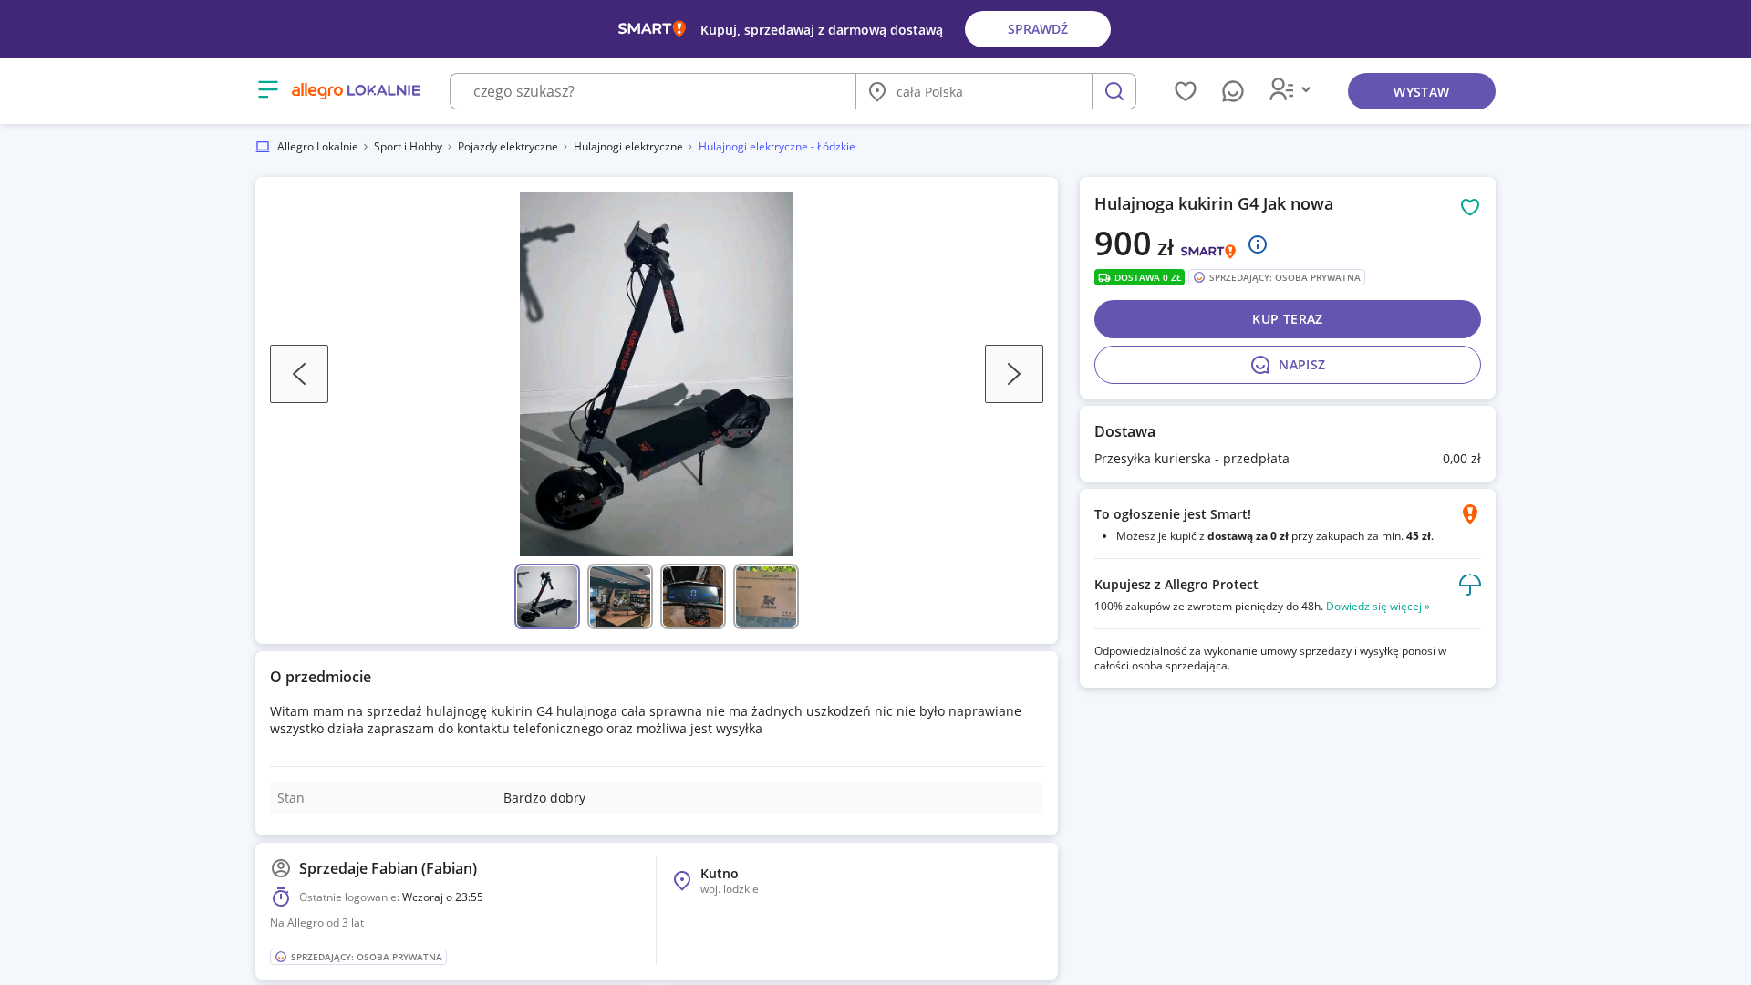Click the price info icon
The image size is (1751, 985).
[x=1257, y=244]
